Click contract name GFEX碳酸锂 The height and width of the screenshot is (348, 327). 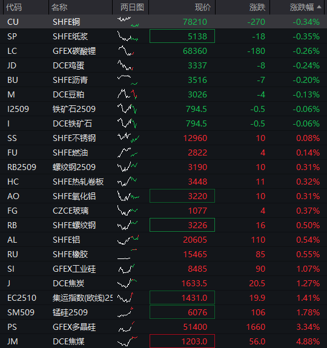[74, 51]
